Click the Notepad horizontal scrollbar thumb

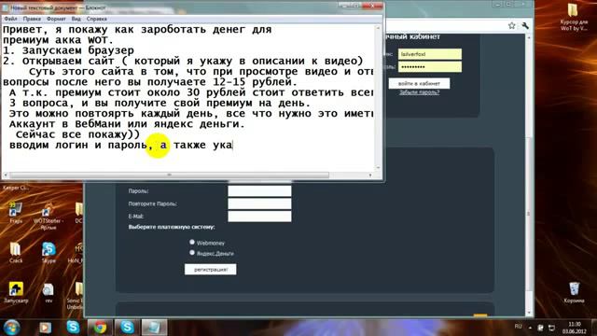(x=170, y=175)
